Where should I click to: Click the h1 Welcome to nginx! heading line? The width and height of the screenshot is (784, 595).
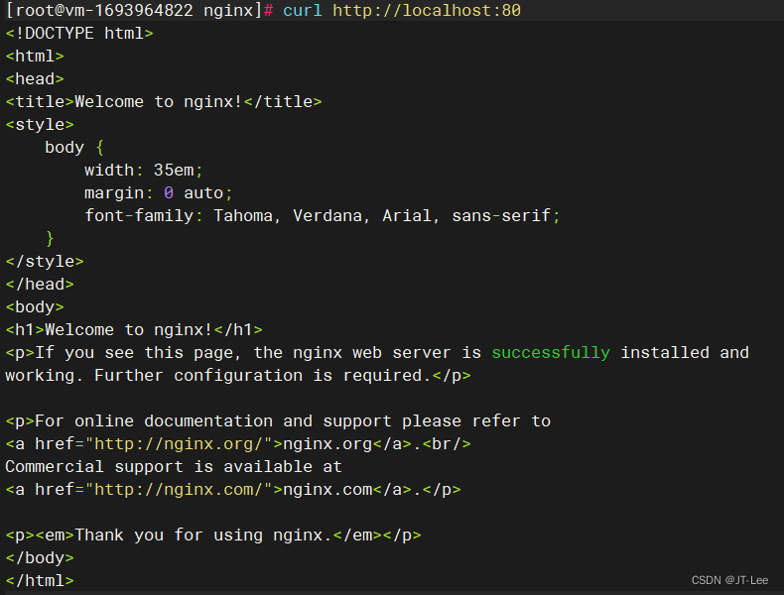[x=134, y=330]
